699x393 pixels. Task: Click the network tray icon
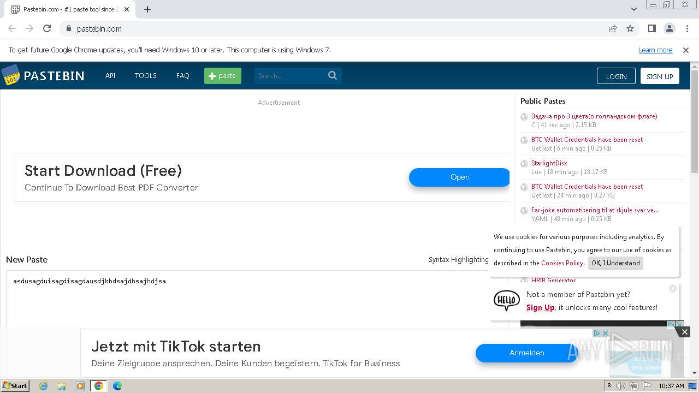click(634, 386)
